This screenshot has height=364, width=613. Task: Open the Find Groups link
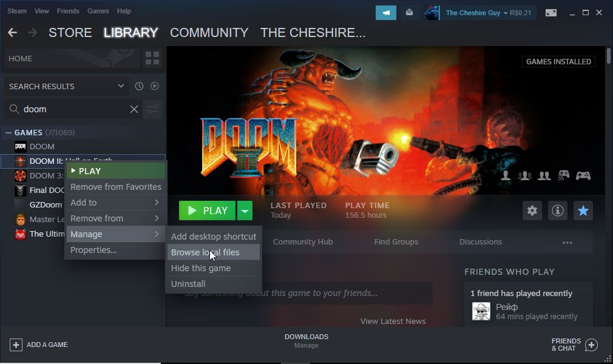coord(396,241)
